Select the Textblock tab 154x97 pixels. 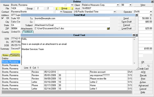(28, 32)
